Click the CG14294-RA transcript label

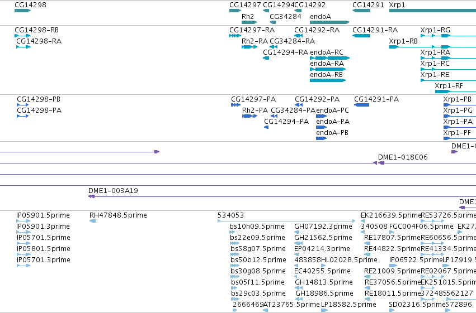tap(286, 52)
